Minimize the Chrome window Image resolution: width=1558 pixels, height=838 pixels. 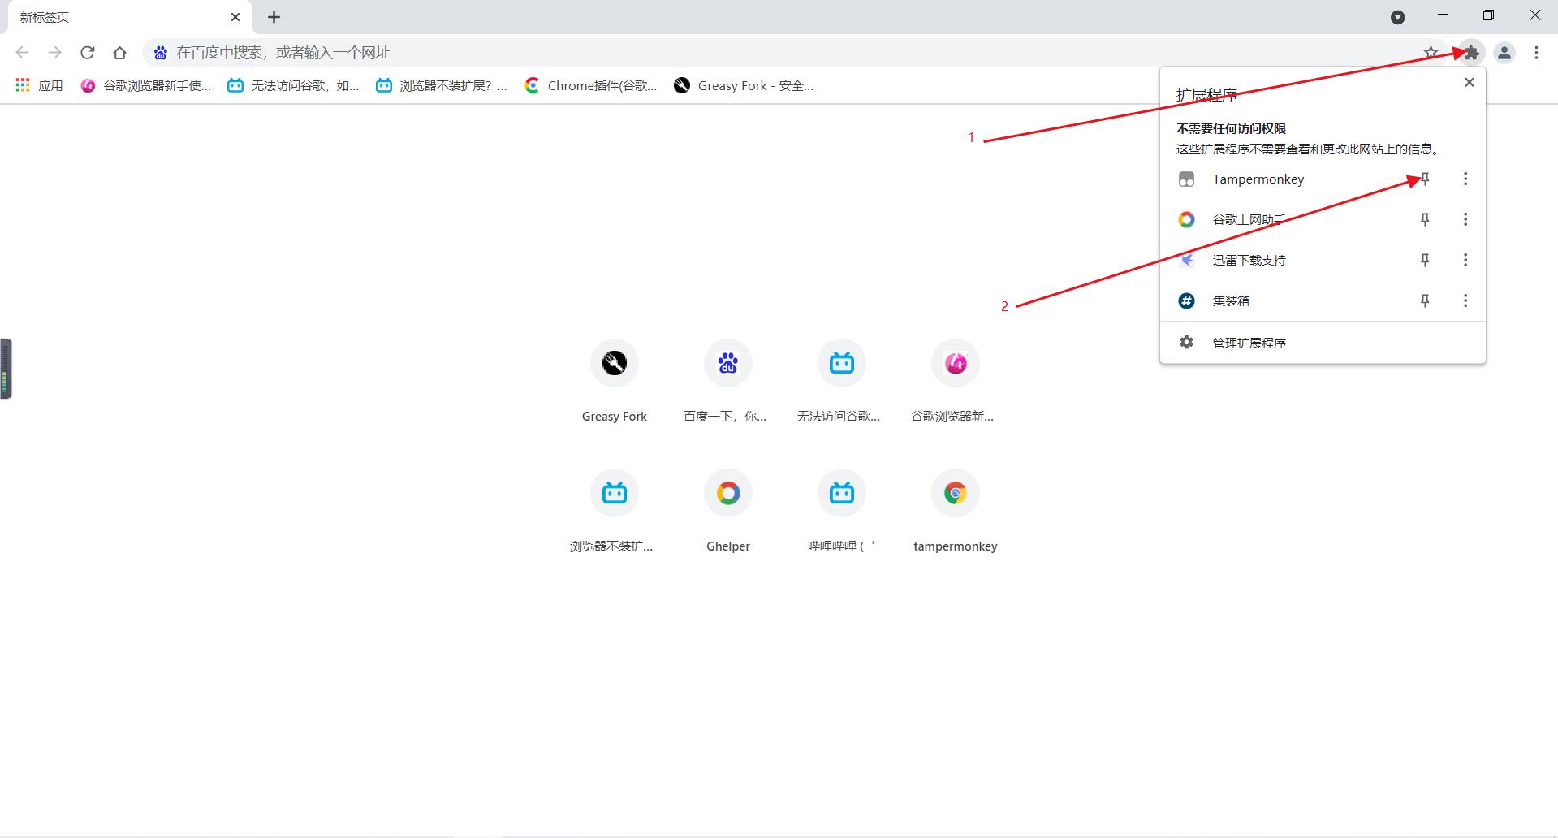coord(1443,15)
